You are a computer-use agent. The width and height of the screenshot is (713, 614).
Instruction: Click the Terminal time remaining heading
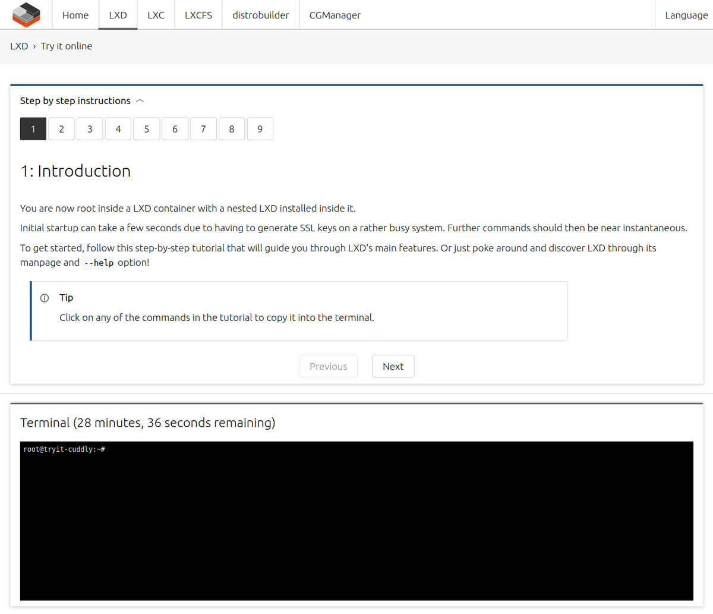[148, 423]
